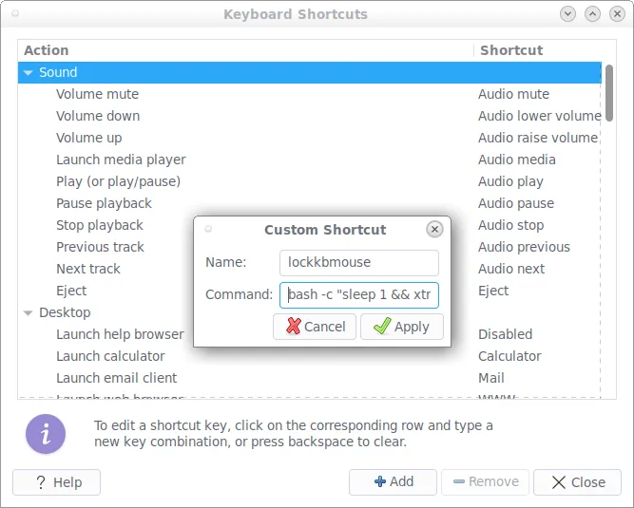Close the Custom Shortcut dialog
Viewport: 634px width, 508px height.
click(434, 229)
